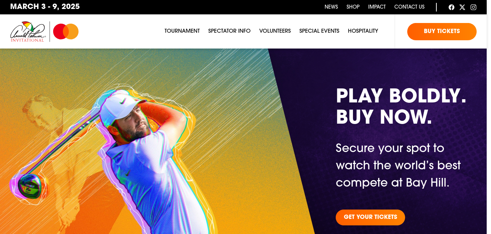The width and height of the screenshot is (491, 234).
Task: Open the Instagram social icon
Action: pos(473,7)
